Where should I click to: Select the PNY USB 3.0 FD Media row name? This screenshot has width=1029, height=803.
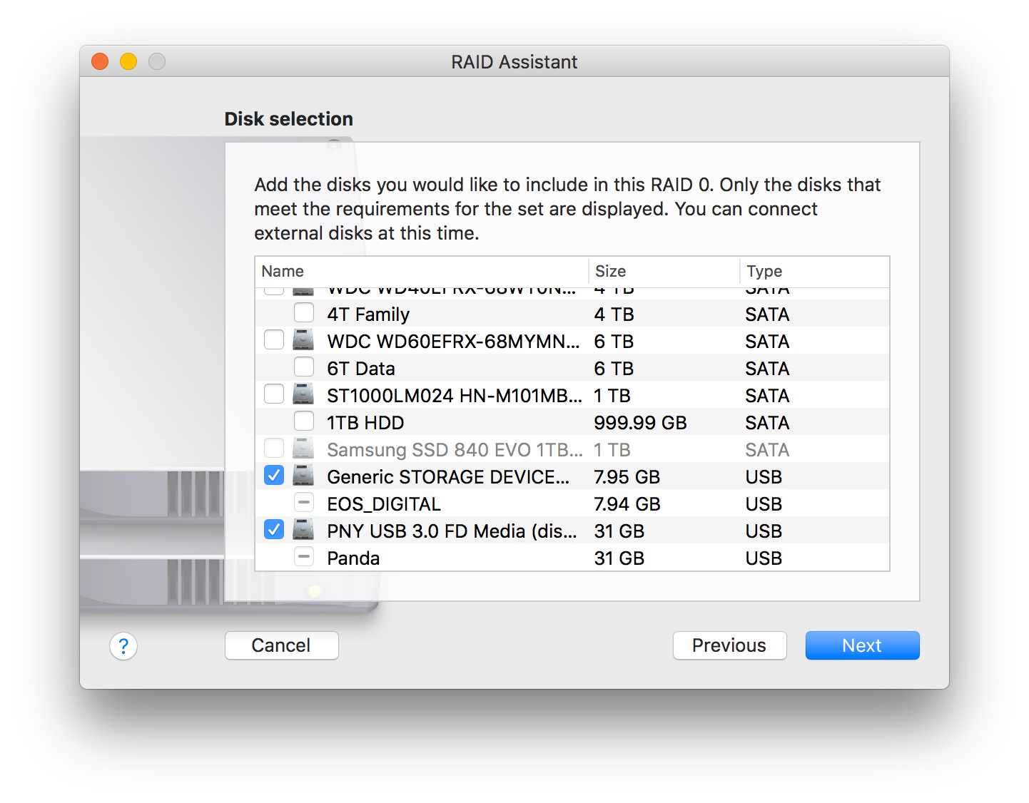[452, 531]
